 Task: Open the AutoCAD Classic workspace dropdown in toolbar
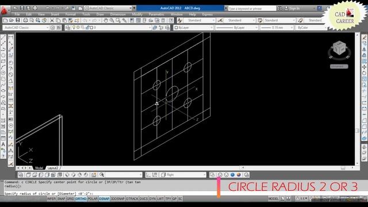(26, 28)
